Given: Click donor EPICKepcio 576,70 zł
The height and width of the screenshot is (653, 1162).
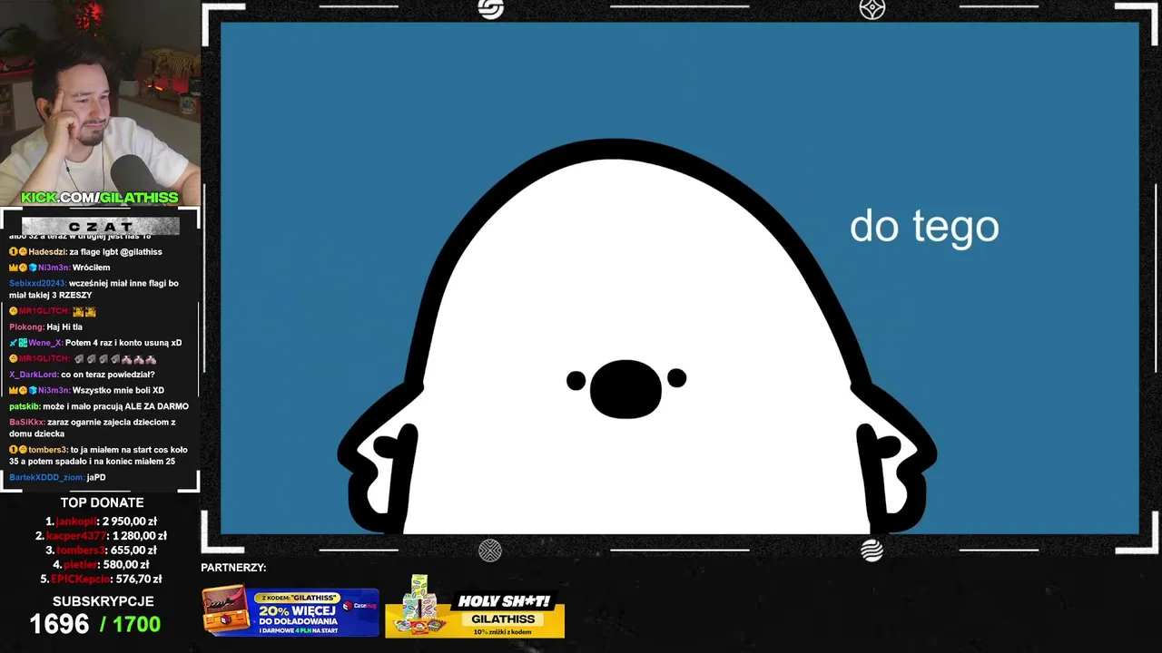Looking at the screenshot, I should [x=101, y=579].
